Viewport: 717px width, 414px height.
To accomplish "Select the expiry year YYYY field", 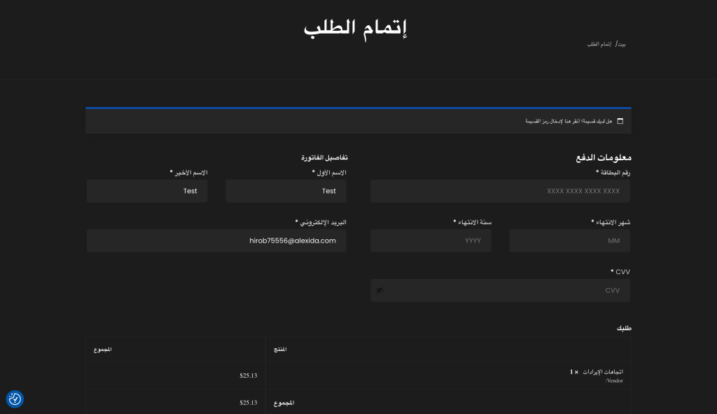I will [431, 241].
